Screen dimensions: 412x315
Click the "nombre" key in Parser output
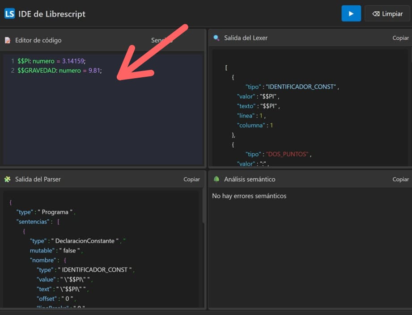click(43, 260)
